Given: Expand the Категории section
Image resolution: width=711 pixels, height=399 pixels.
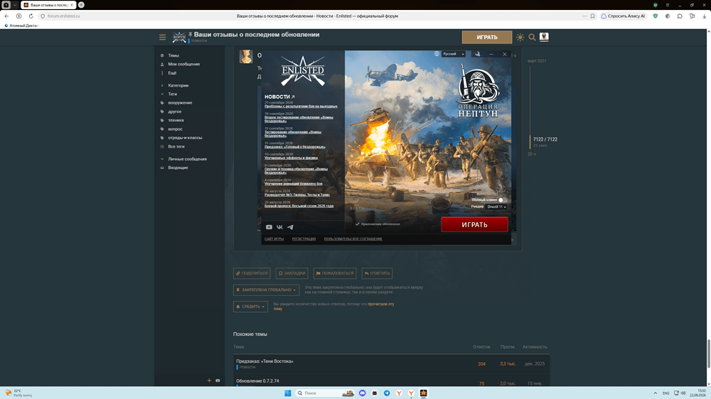Looking at the screenshot, I should [178, 85].
